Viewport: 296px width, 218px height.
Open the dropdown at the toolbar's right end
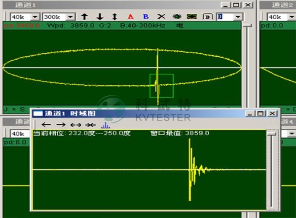(238, 17)
